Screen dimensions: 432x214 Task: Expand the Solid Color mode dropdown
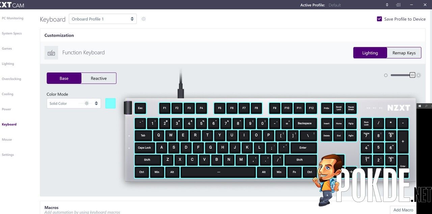[74, 103]
